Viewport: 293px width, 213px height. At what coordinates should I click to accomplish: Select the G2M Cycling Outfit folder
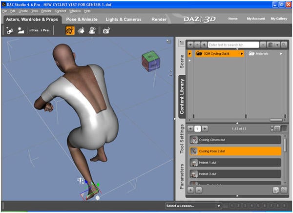coord(220,54)
